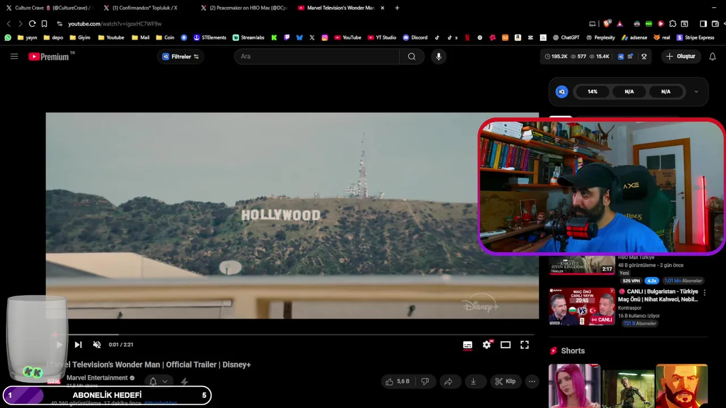Click Oluştur create button

tap(681, 56)
